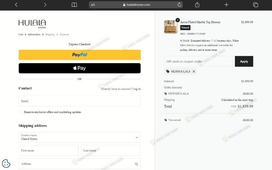Viewport: 272px width, 170px height.
Task: Click the Subtotal amount $1,999.99
Action: [x=247, y=81]
